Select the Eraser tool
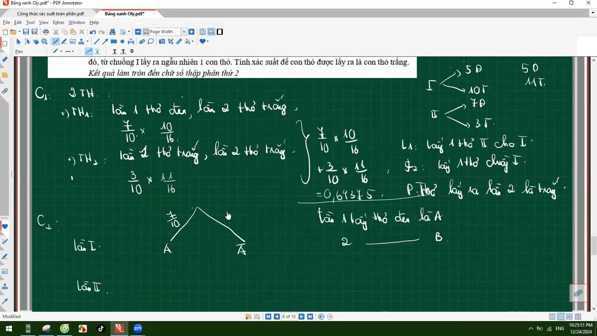597x336 pixels. [142, 42]
